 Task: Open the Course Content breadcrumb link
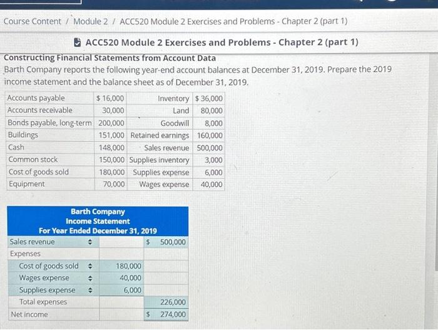point(32,21)
